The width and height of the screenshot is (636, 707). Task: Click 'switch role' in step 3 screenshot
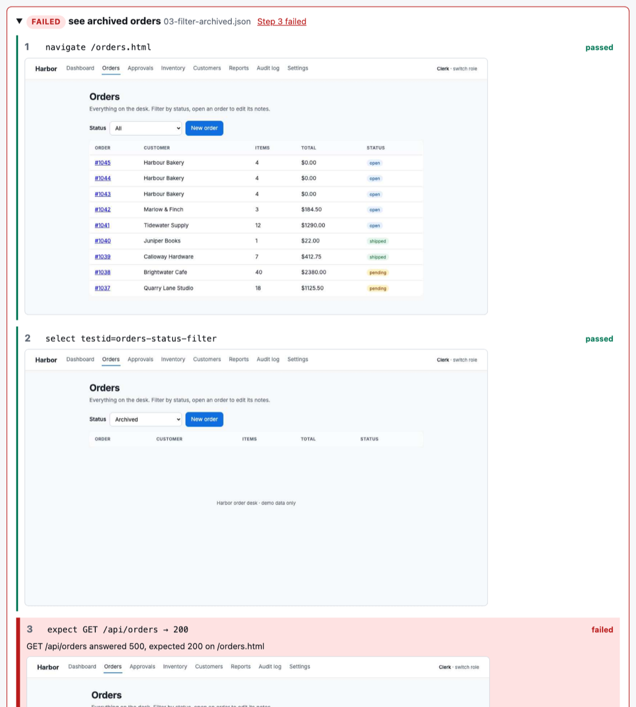point(467,667)
